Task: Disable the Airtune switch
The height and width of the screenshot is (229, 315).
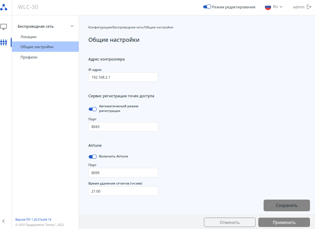Action: pyautogui.click(x=93, y=156)
